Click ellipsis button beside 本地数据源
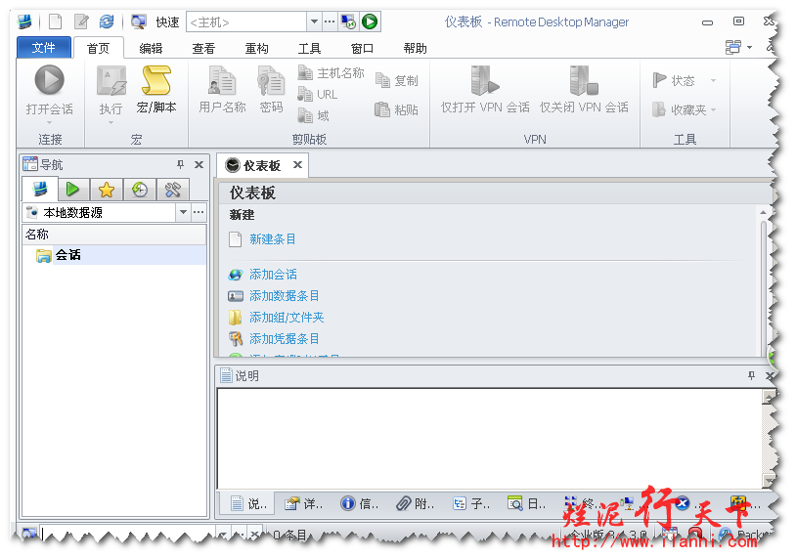 coord(199,212)
